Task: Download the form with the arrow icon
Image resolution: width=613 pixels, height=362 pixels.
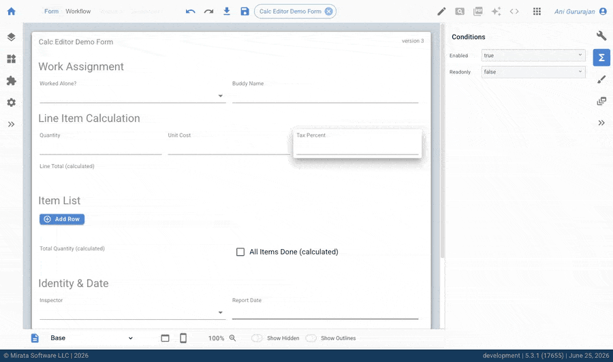Action: point(226,12)
